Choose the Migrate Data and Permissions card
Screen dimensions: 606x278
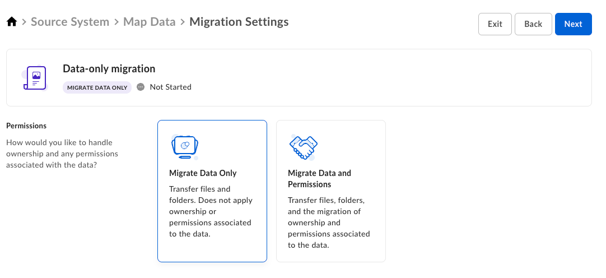330,191
